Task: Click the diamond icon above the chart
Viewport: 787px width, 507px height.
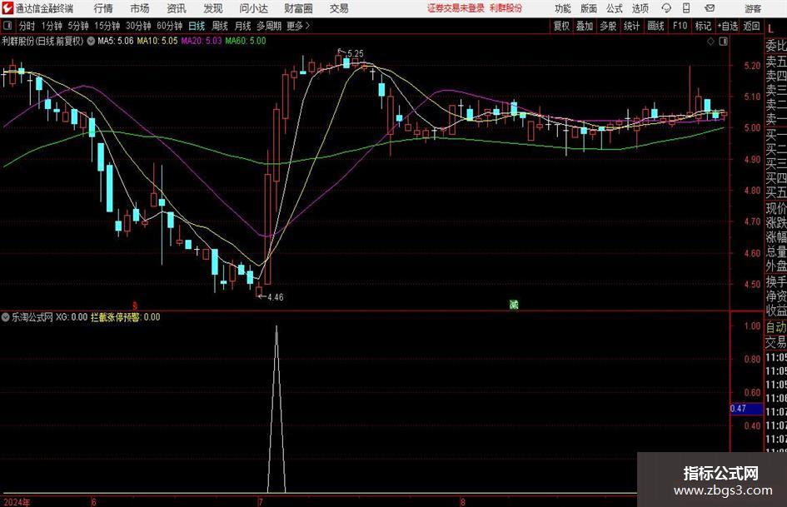Action: pyautogui.click(x=710, y=42)
